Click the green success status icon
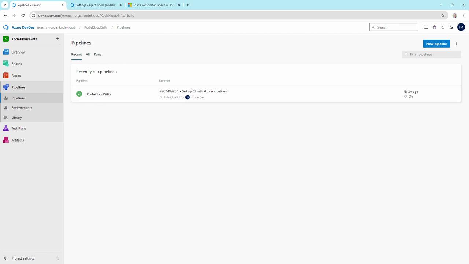The image size is (469, 264). (x=79, y=94)
